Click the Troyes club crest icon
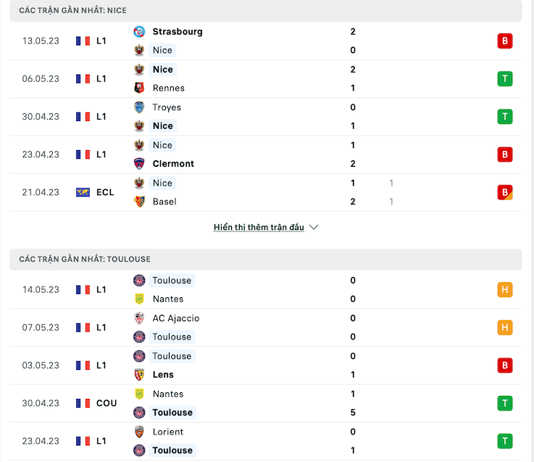Image resolution: width=534 pixels, height=462 pixels. 139,107
